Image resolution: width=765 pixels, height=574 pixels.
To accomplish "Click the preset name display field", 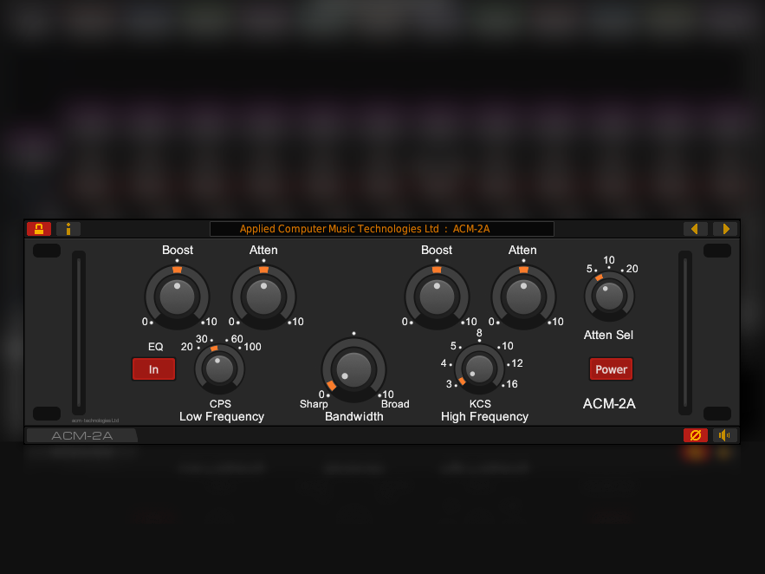I will [381, 229].
